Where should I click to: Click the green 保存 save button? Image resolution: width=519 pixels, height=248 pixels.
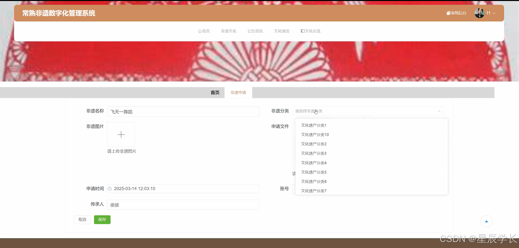coord(102,220)
